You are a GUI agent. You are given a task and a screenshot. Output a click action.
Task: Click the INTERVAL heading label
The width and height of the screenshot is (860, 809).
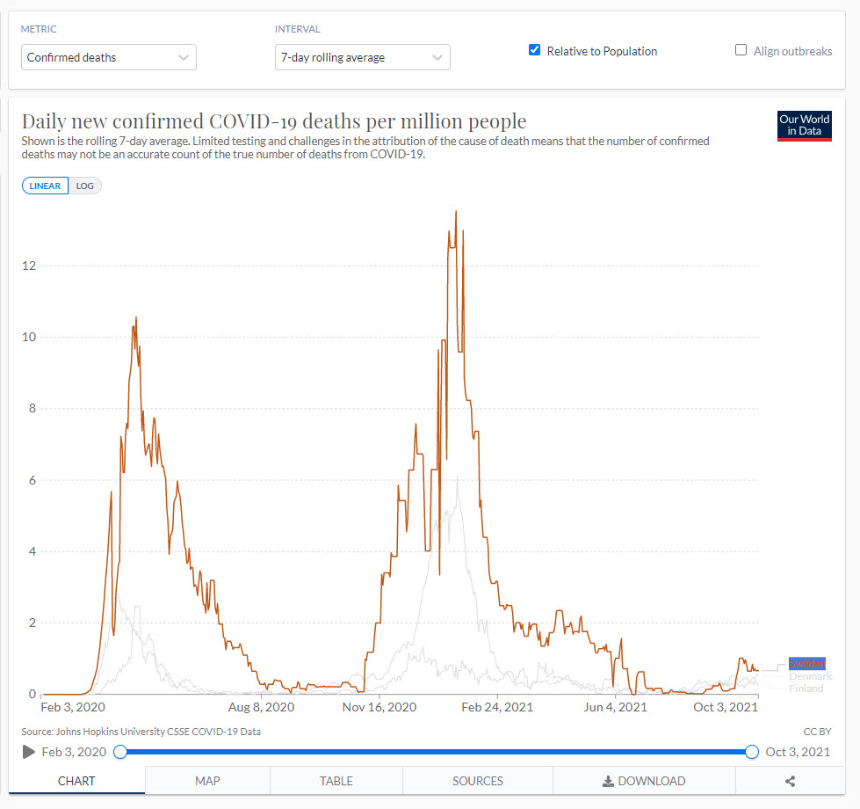(x=297, y=29)
